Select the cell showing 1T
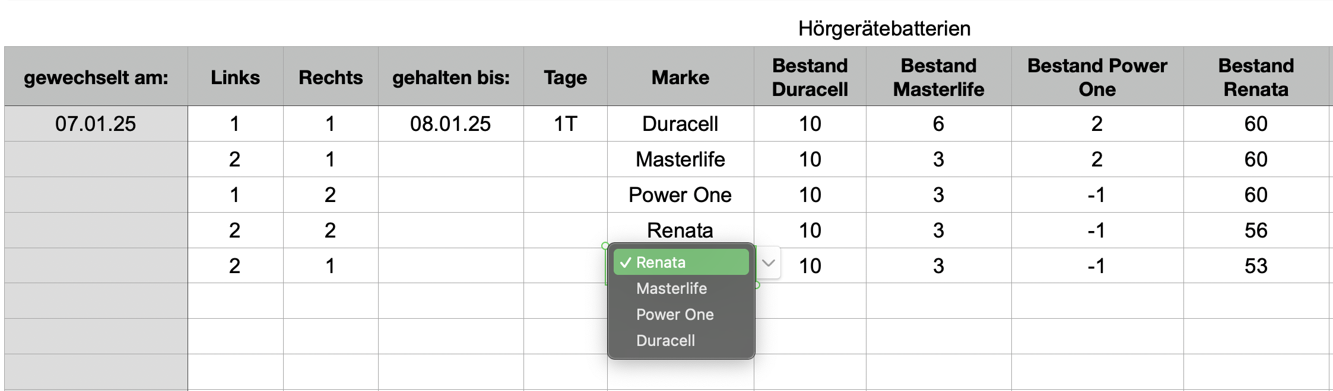Viewport: 1333px width, 391px height. tap(565, 124)
